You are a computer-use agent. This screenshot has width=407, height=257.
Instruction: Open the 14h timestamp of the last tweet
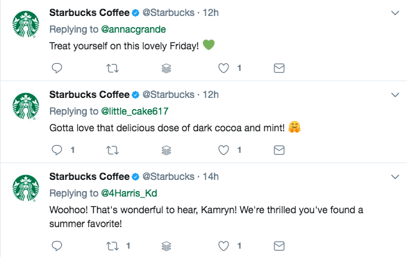210,177
